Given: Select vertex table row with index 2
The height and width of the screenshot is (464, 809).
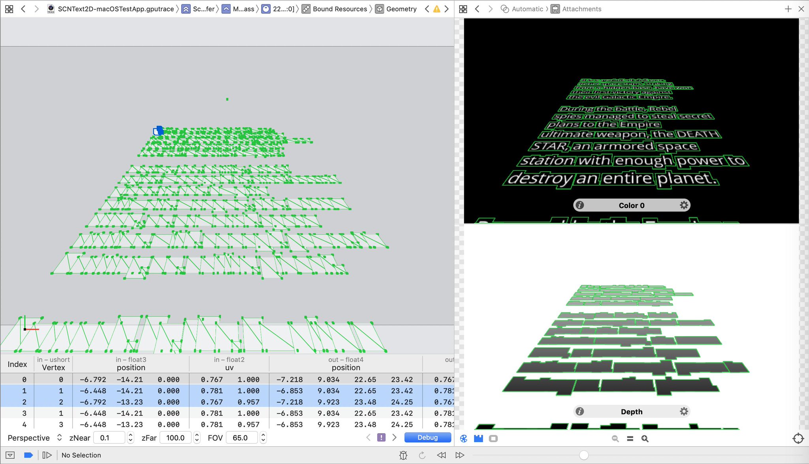Looking at the screenshot, I should [x=227, y=402].
